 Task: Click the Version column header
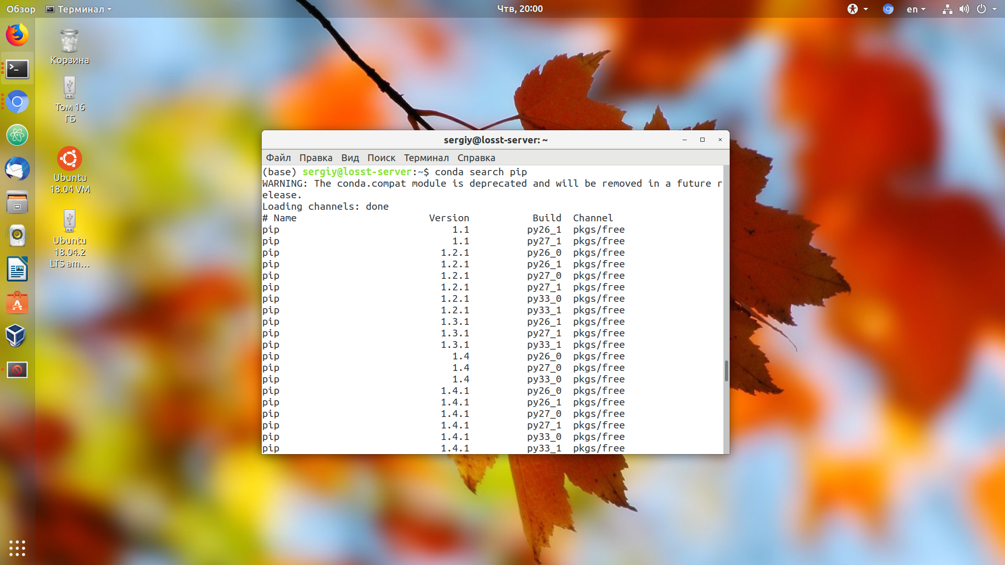coord(449,218)
